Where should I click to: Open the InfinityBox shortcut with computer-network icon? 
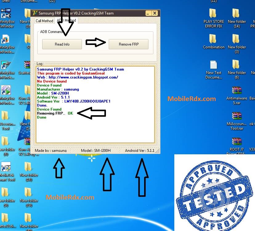pyautogui.click(x=6, y=69)
